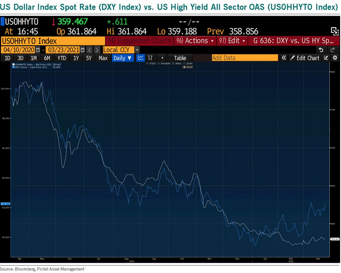Image resolution: width=341 pixels, height=273 pixels.
Task: Click the 98.000 left axis label
Action: click(x=6, y=119)
